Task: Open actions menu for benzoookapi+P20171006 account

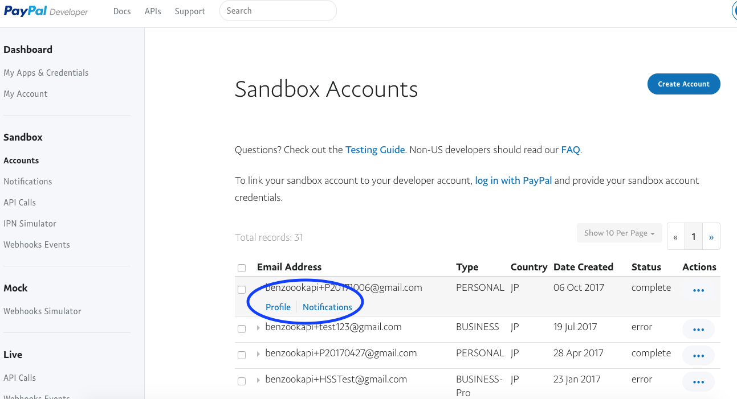Action: click(x=698, y=290)
